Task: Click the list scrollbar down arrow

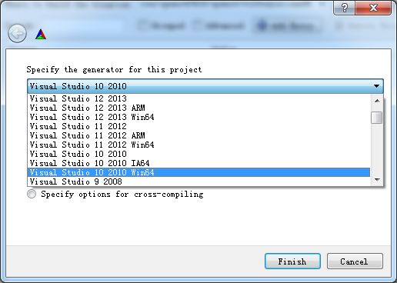Action: [x=377, y=180]
